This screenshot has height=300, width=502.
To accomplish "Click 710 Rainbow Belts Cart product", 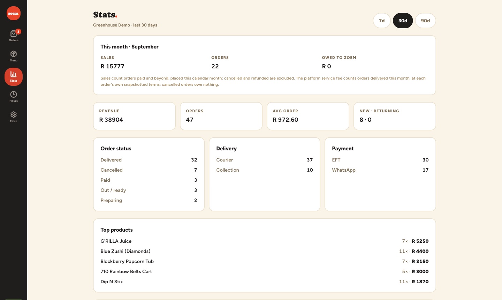I will (x=126, y=271).
